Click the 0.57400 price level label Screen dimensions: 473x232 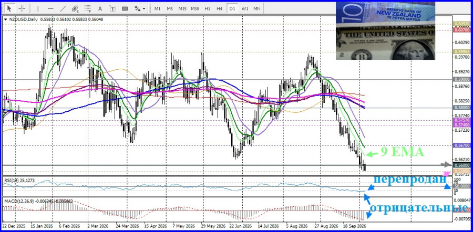coord(461,125)
